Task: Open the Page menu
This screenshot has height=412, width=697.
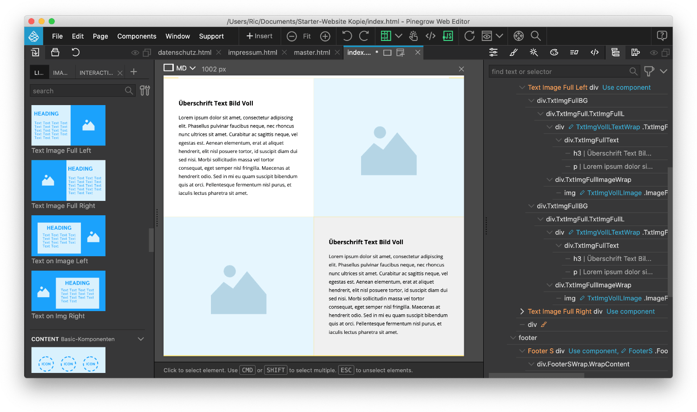Action: 100,36
